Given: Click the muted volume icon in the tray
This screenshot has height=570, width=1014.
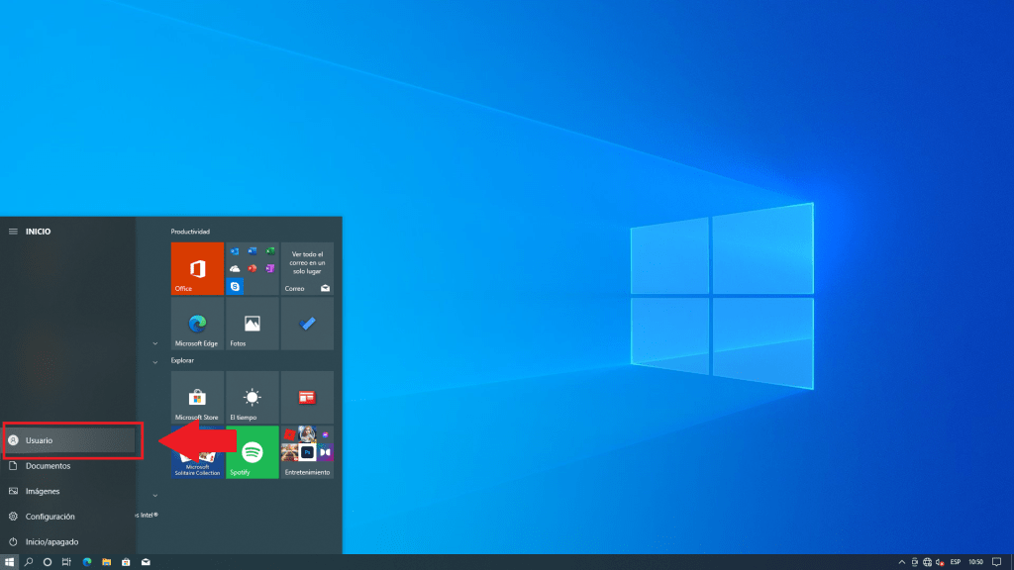Looking at the screenshot, I should coord(939,562).
